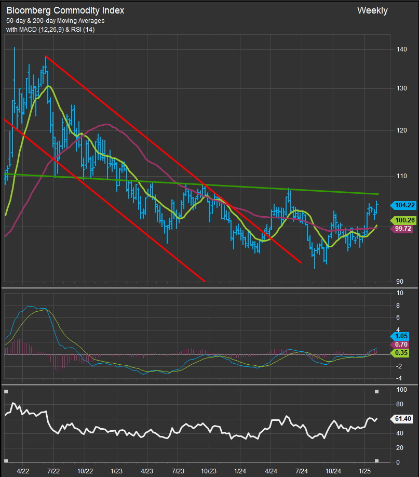Click the 20 label on the RSI axis
This screenshot has width=419, height=477.
coord(400,448)
